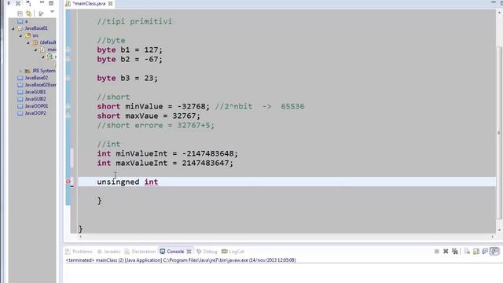Select JRE System Library entry
Image resolution: width=503 pixels, height=283 pixels.
click(x=44, y=71)
